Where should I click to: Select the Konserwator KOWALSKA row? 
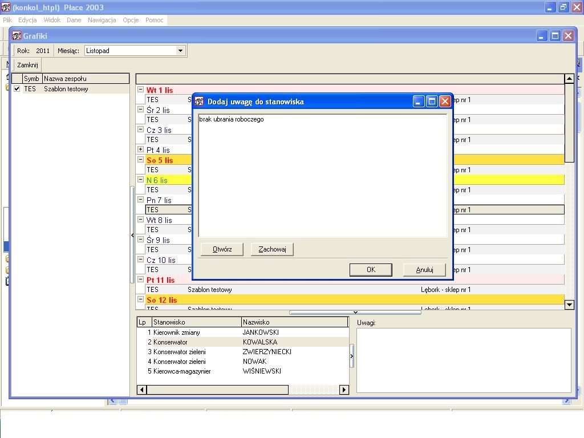[x=242, y=342]
